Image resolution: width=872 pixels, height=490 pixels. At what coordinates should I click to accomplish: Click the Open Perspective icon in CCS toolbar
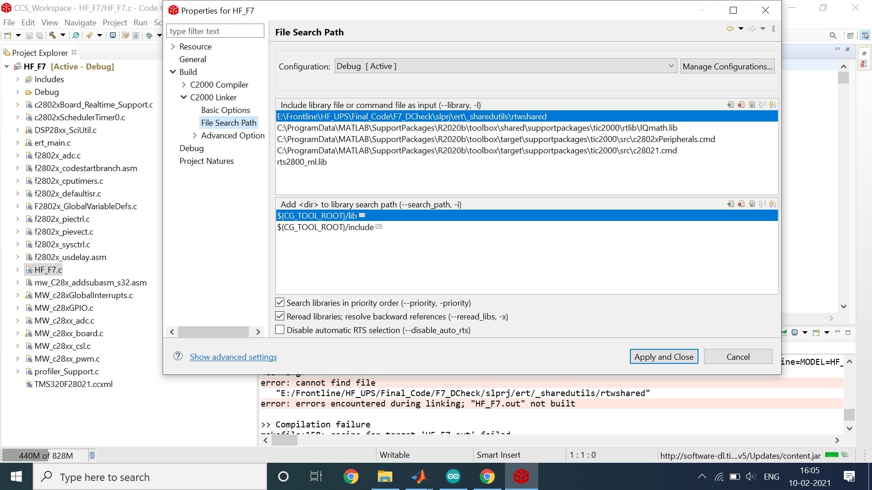(x=851, y=35)
